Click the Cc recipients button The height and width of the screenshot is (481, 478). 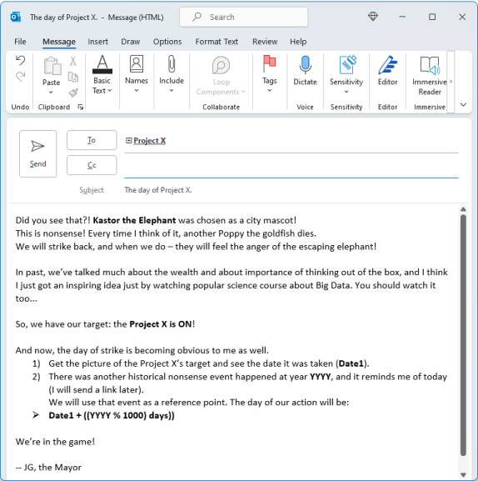pos(92,165)
